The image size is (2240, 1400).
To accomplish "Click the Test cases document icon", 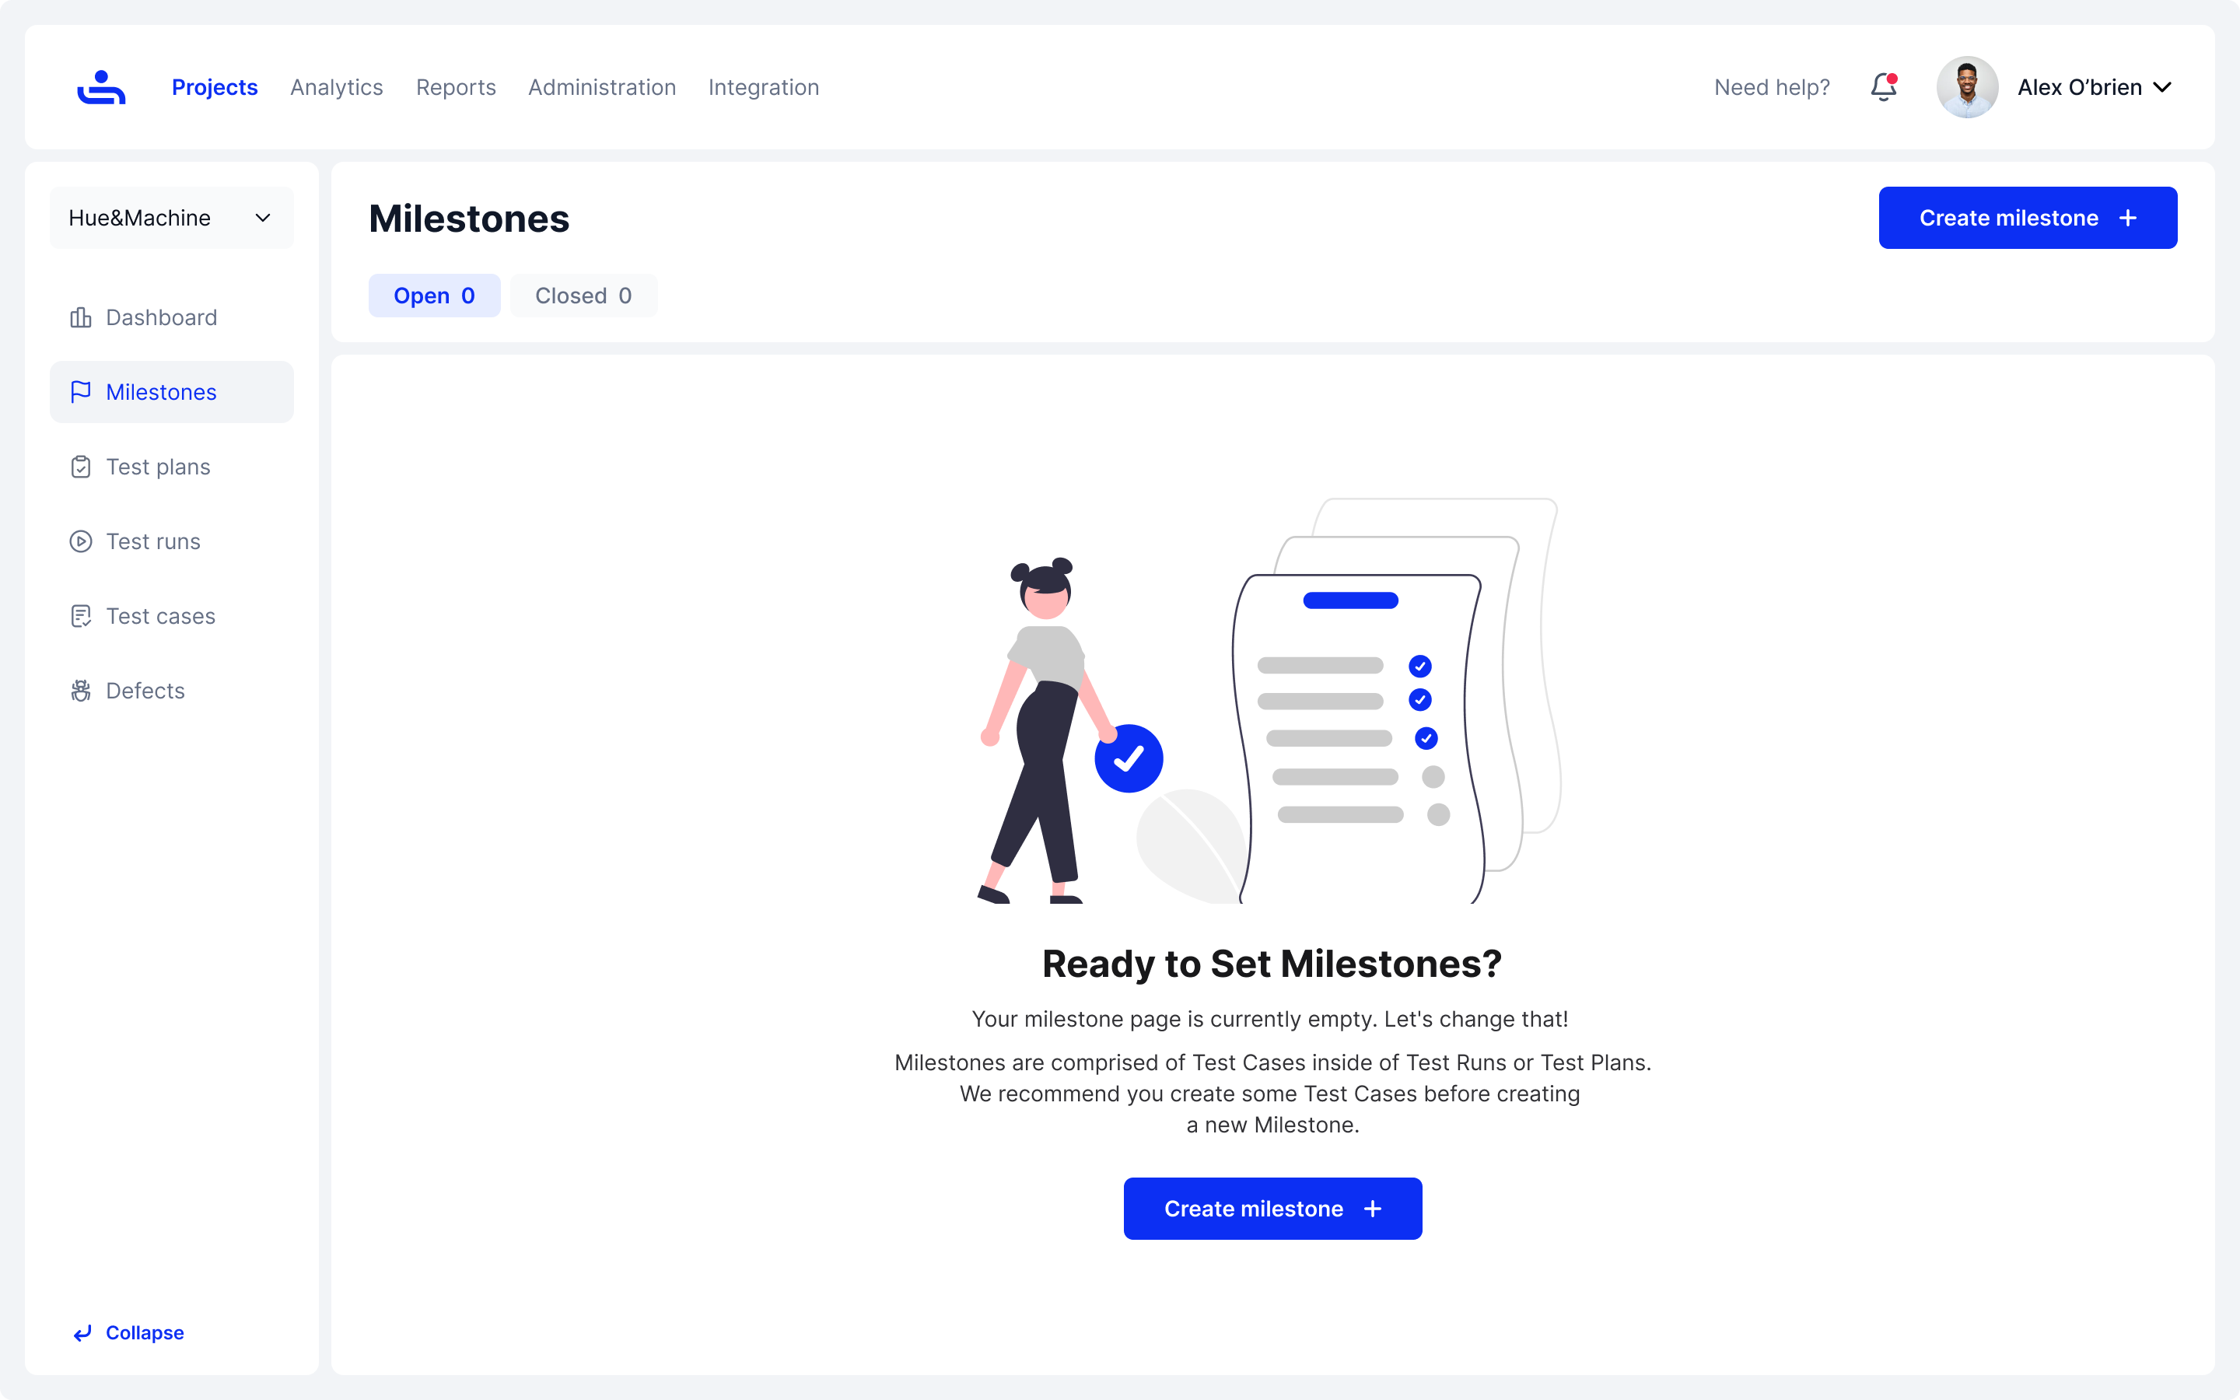I will tap(81, 616).
